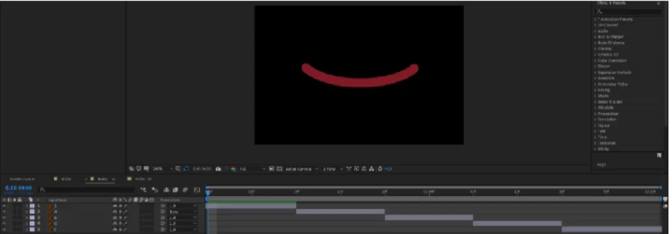Click the exposure value in viewer bar
Viewport: 672px width, 234px height.
tap(388, 169)
